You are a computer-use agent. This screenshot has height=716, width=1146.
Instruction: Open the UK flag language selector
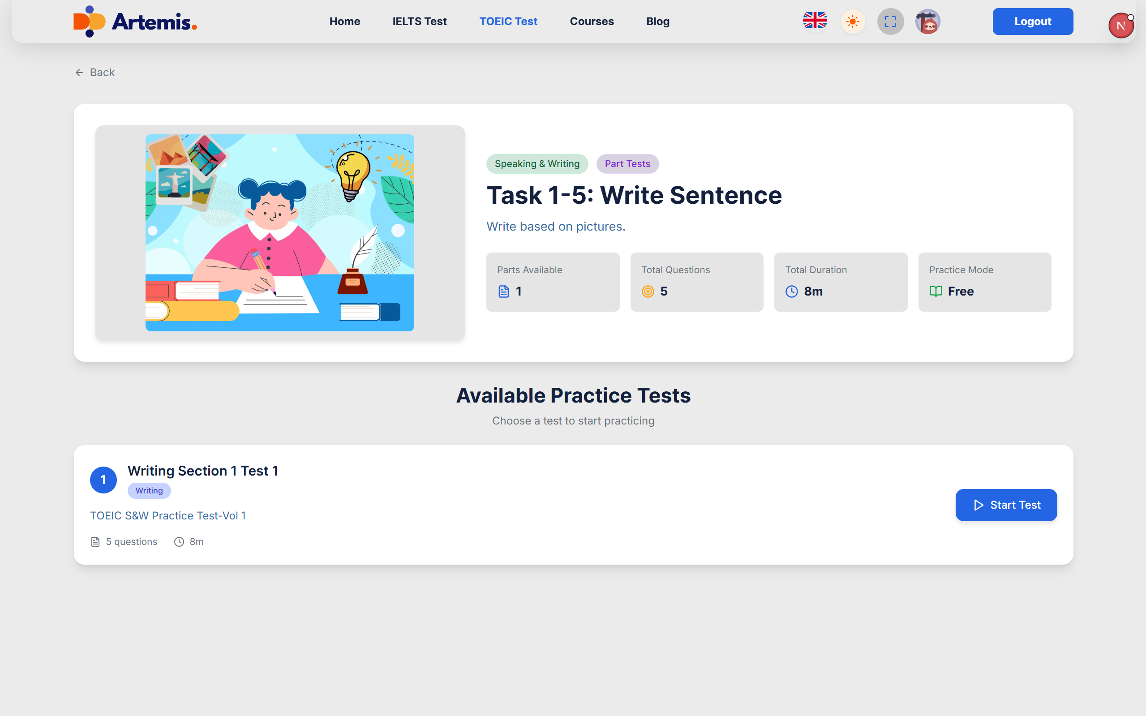point(815,21)
